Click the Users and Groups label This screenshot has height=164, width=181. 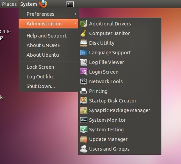tap(109, 149)
